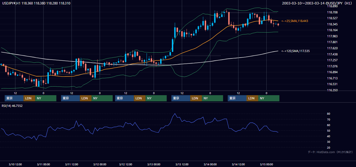Viewport: 356px width, 167px height.
Task: Select the 3/12 12:00 time label
Action: (126, 164)
